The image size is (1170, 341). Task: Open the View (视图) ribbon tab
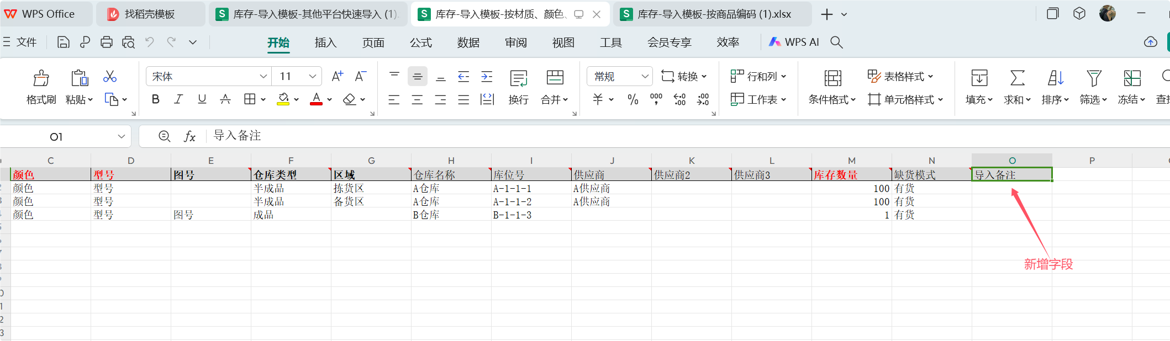point(563,42)
